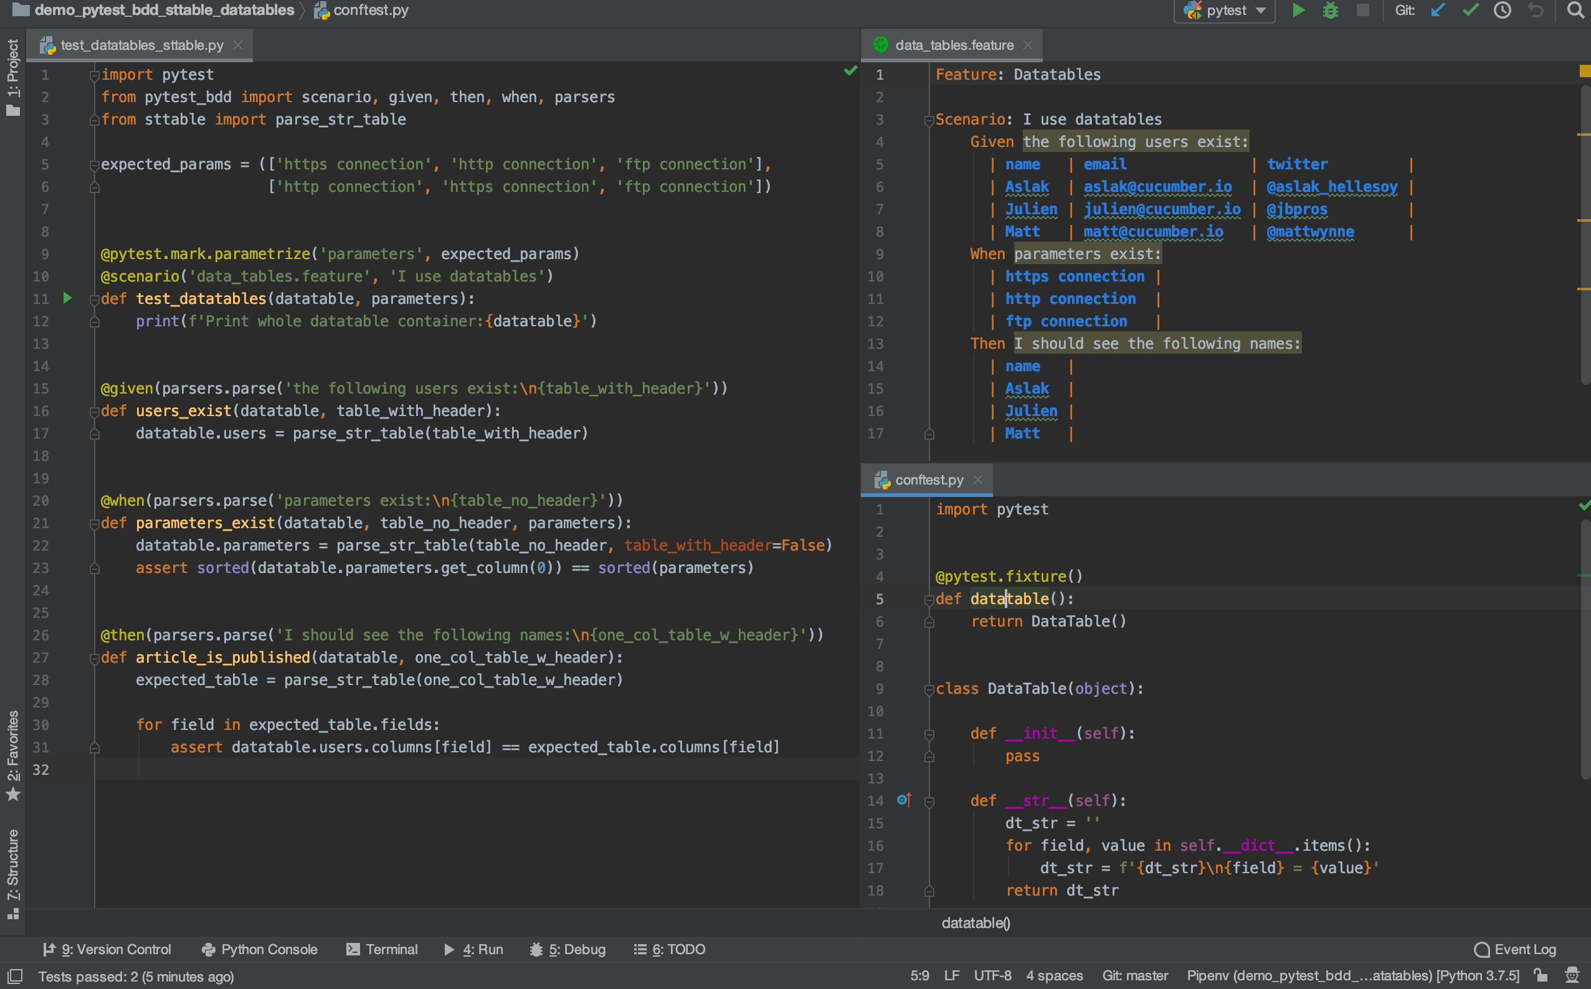Screen dimensions: 1591x989
Task: Click the conftest.py editor vertical scrollbar
Action: click(1585, 648)
